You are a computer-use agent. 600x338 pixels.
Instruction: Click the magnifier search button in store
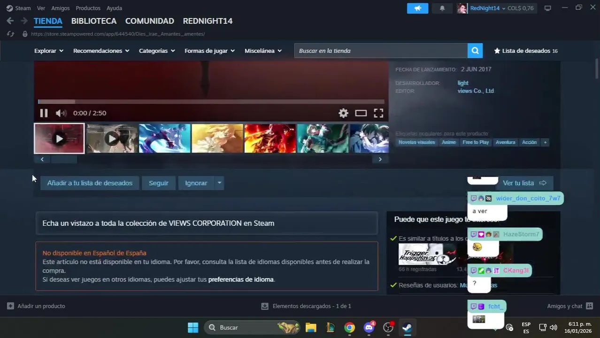475,51
